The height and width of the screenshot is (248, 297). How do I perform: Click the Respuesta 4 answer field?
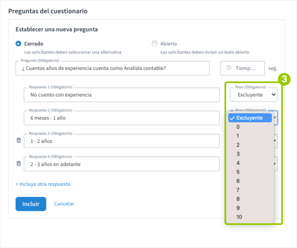[122, 164]
